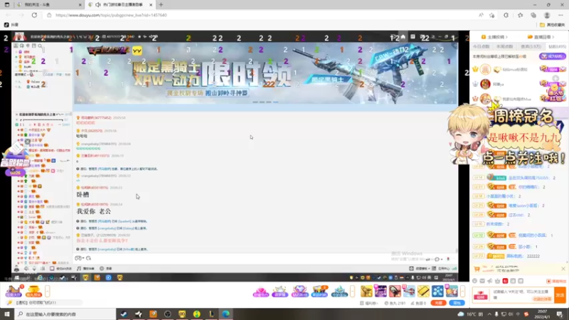
Task: Click the 我爱你 老公 chat message
Action: click(x=94, y=211)
